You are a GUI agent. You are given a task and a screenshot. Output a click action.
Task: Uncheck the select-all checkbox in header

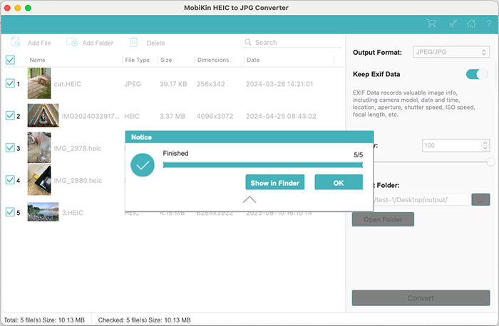click(x=10, y=60)
